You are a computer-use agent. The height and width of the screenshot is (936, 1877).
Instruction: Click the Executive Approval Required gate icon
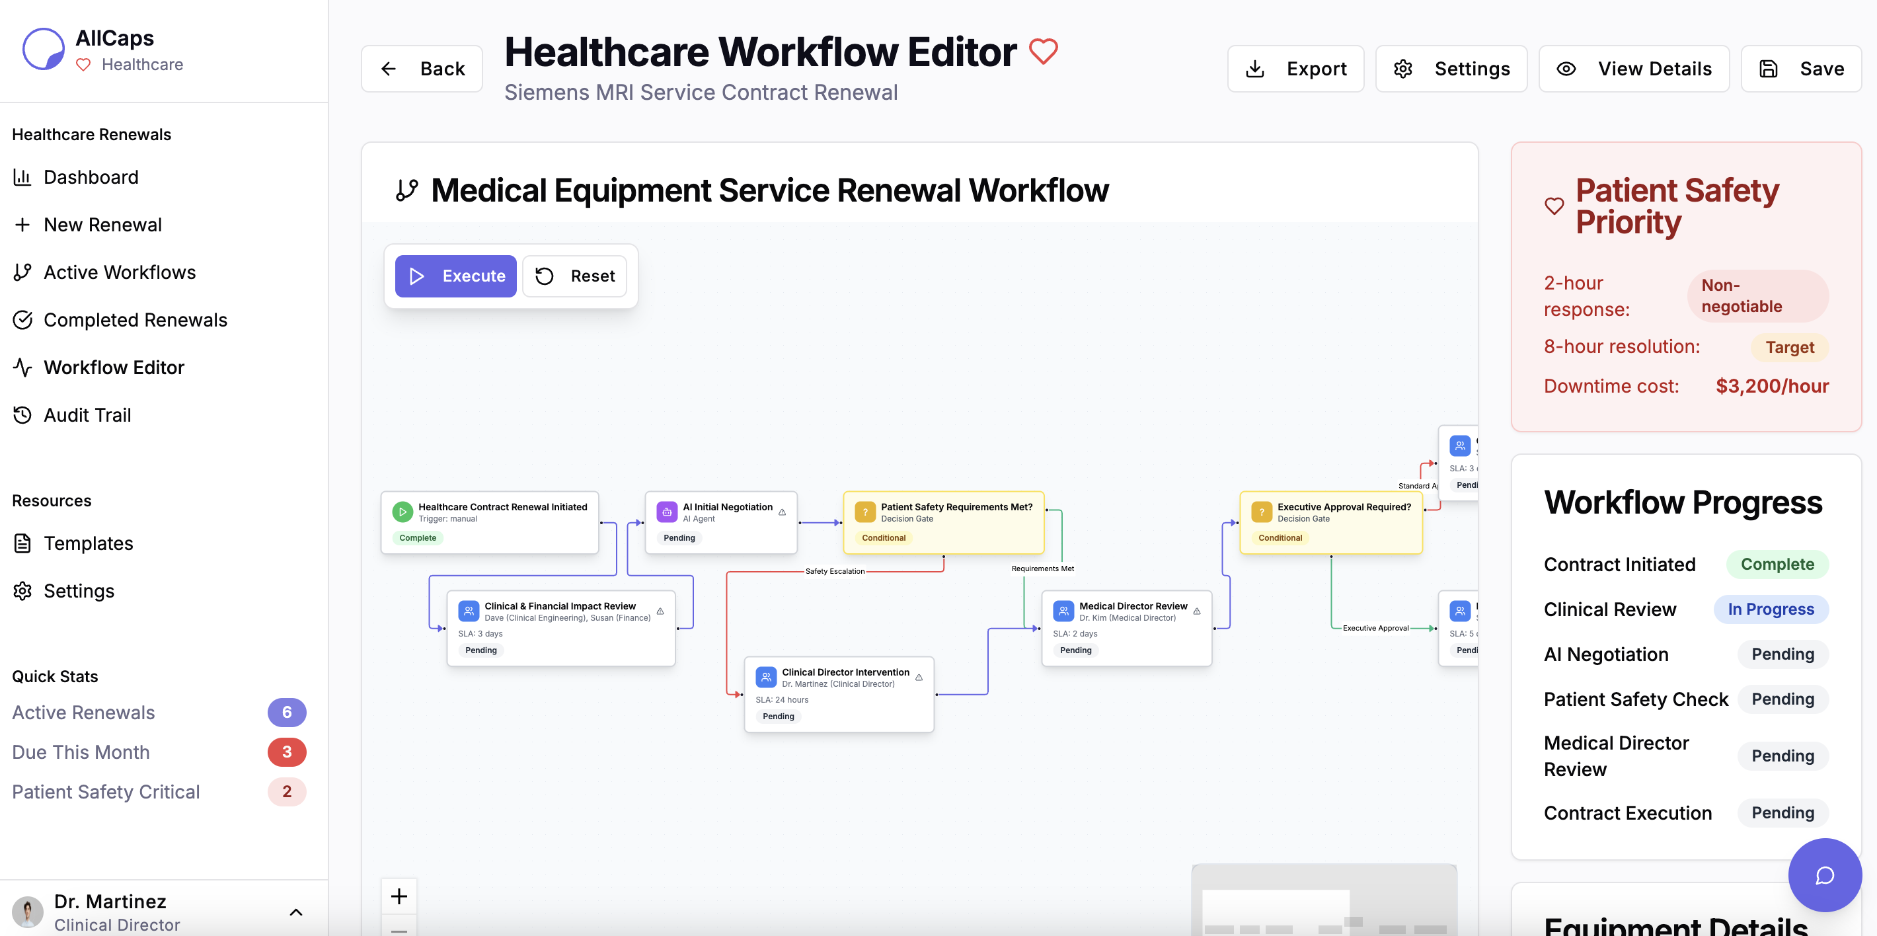coord(1261,512)
